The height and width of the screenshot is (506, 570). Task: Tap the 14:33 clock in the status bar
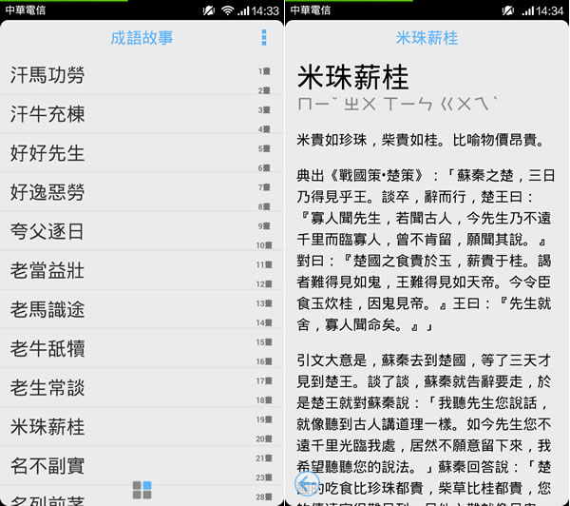(x=265, y=10)
